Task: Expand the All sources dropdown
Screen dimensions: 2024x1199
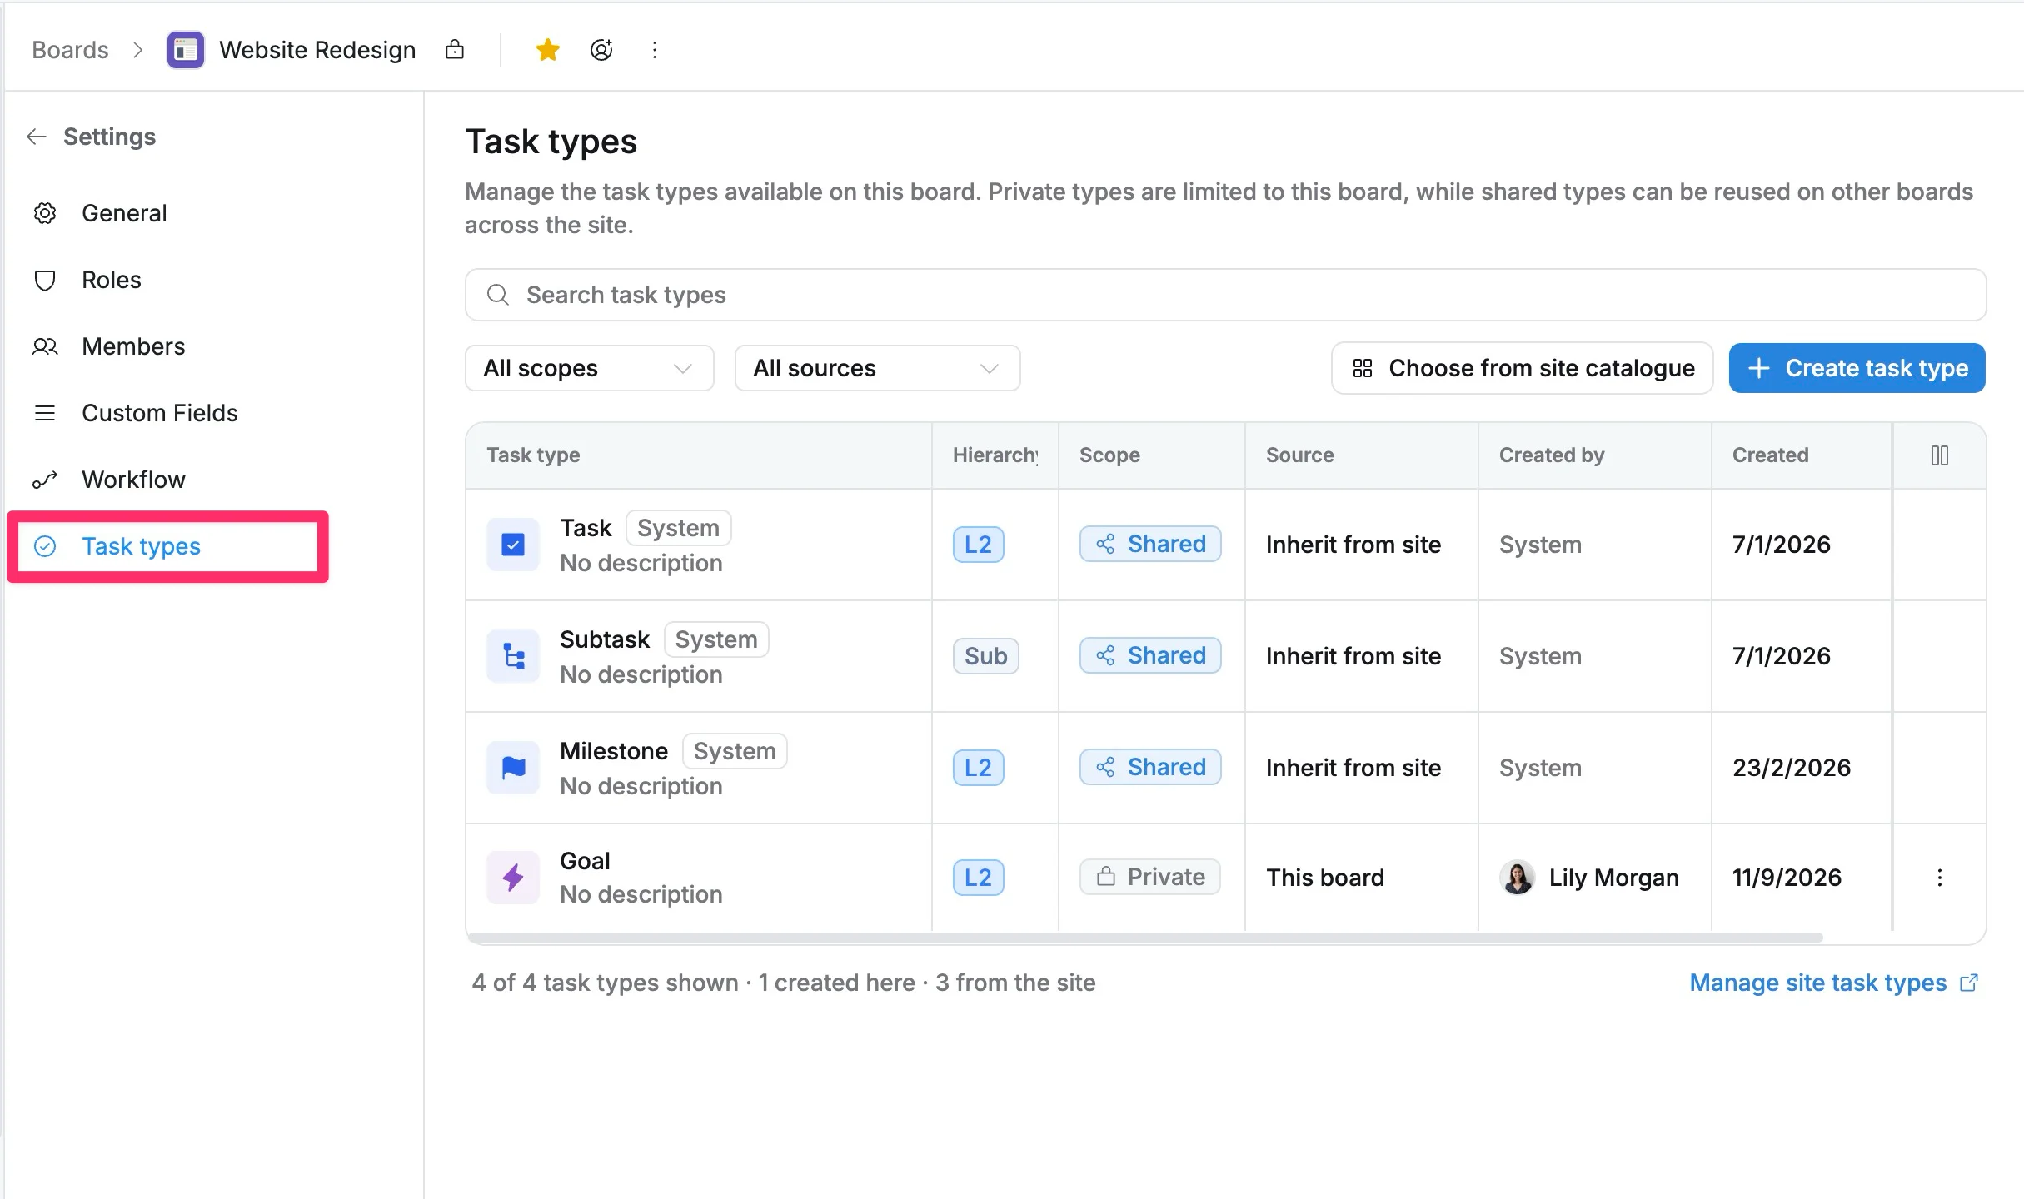Action: (x=877, y=368)
